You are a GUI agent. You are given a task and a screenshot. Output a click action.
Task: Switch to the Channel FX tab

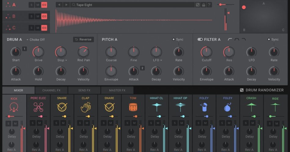click(51, 90)
